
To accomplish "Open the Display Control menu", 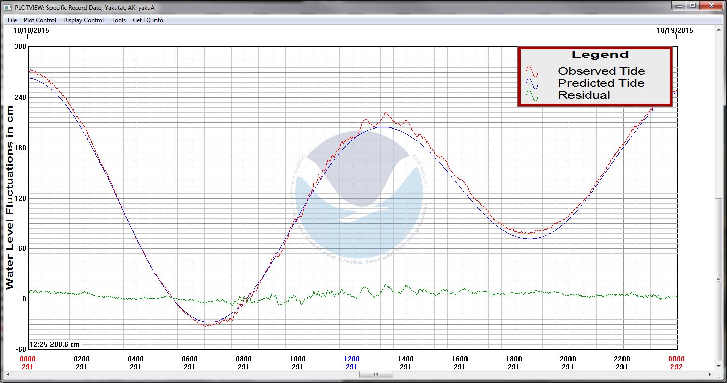I will click(x=83, y=20).
